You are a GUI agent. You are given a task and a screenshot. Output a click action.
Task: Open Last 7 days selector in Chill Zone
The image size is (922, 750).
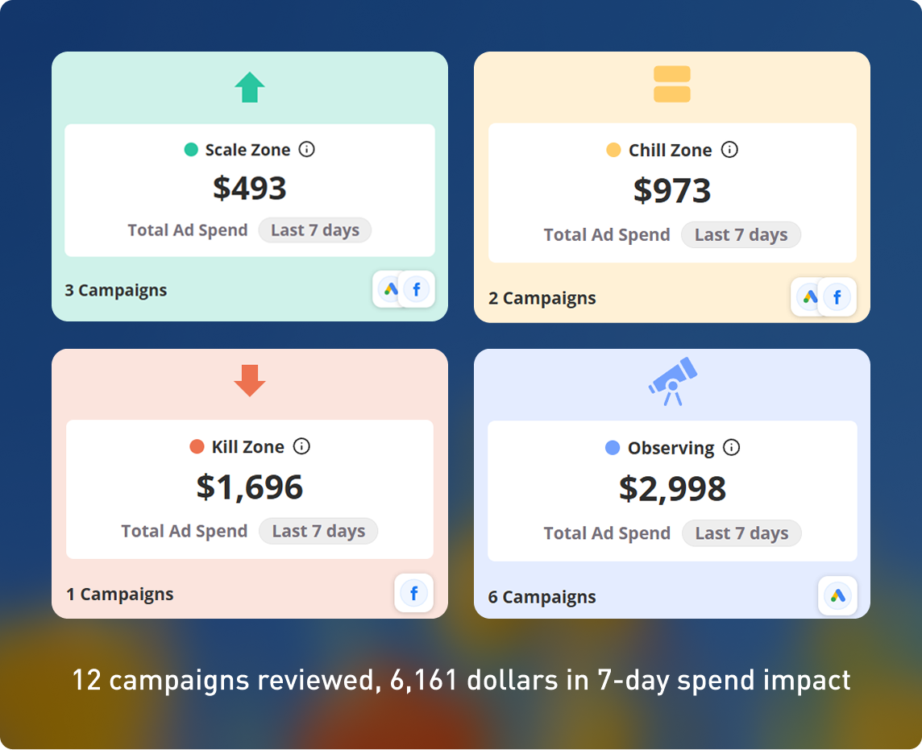point(741,234)
